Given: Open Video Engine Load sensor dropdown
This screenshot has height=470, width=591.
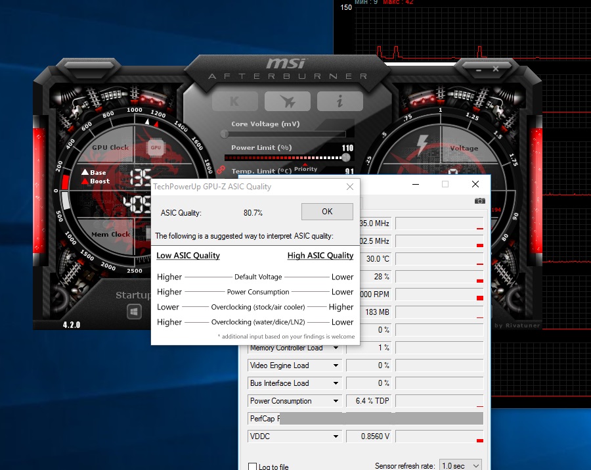Looking at the screenshot, I should 336,365.
